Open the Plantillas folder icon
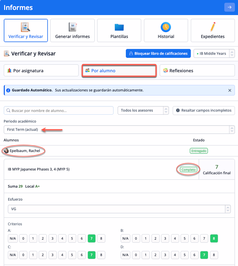The width and height of the screenshot is (238, 266). 119,27
